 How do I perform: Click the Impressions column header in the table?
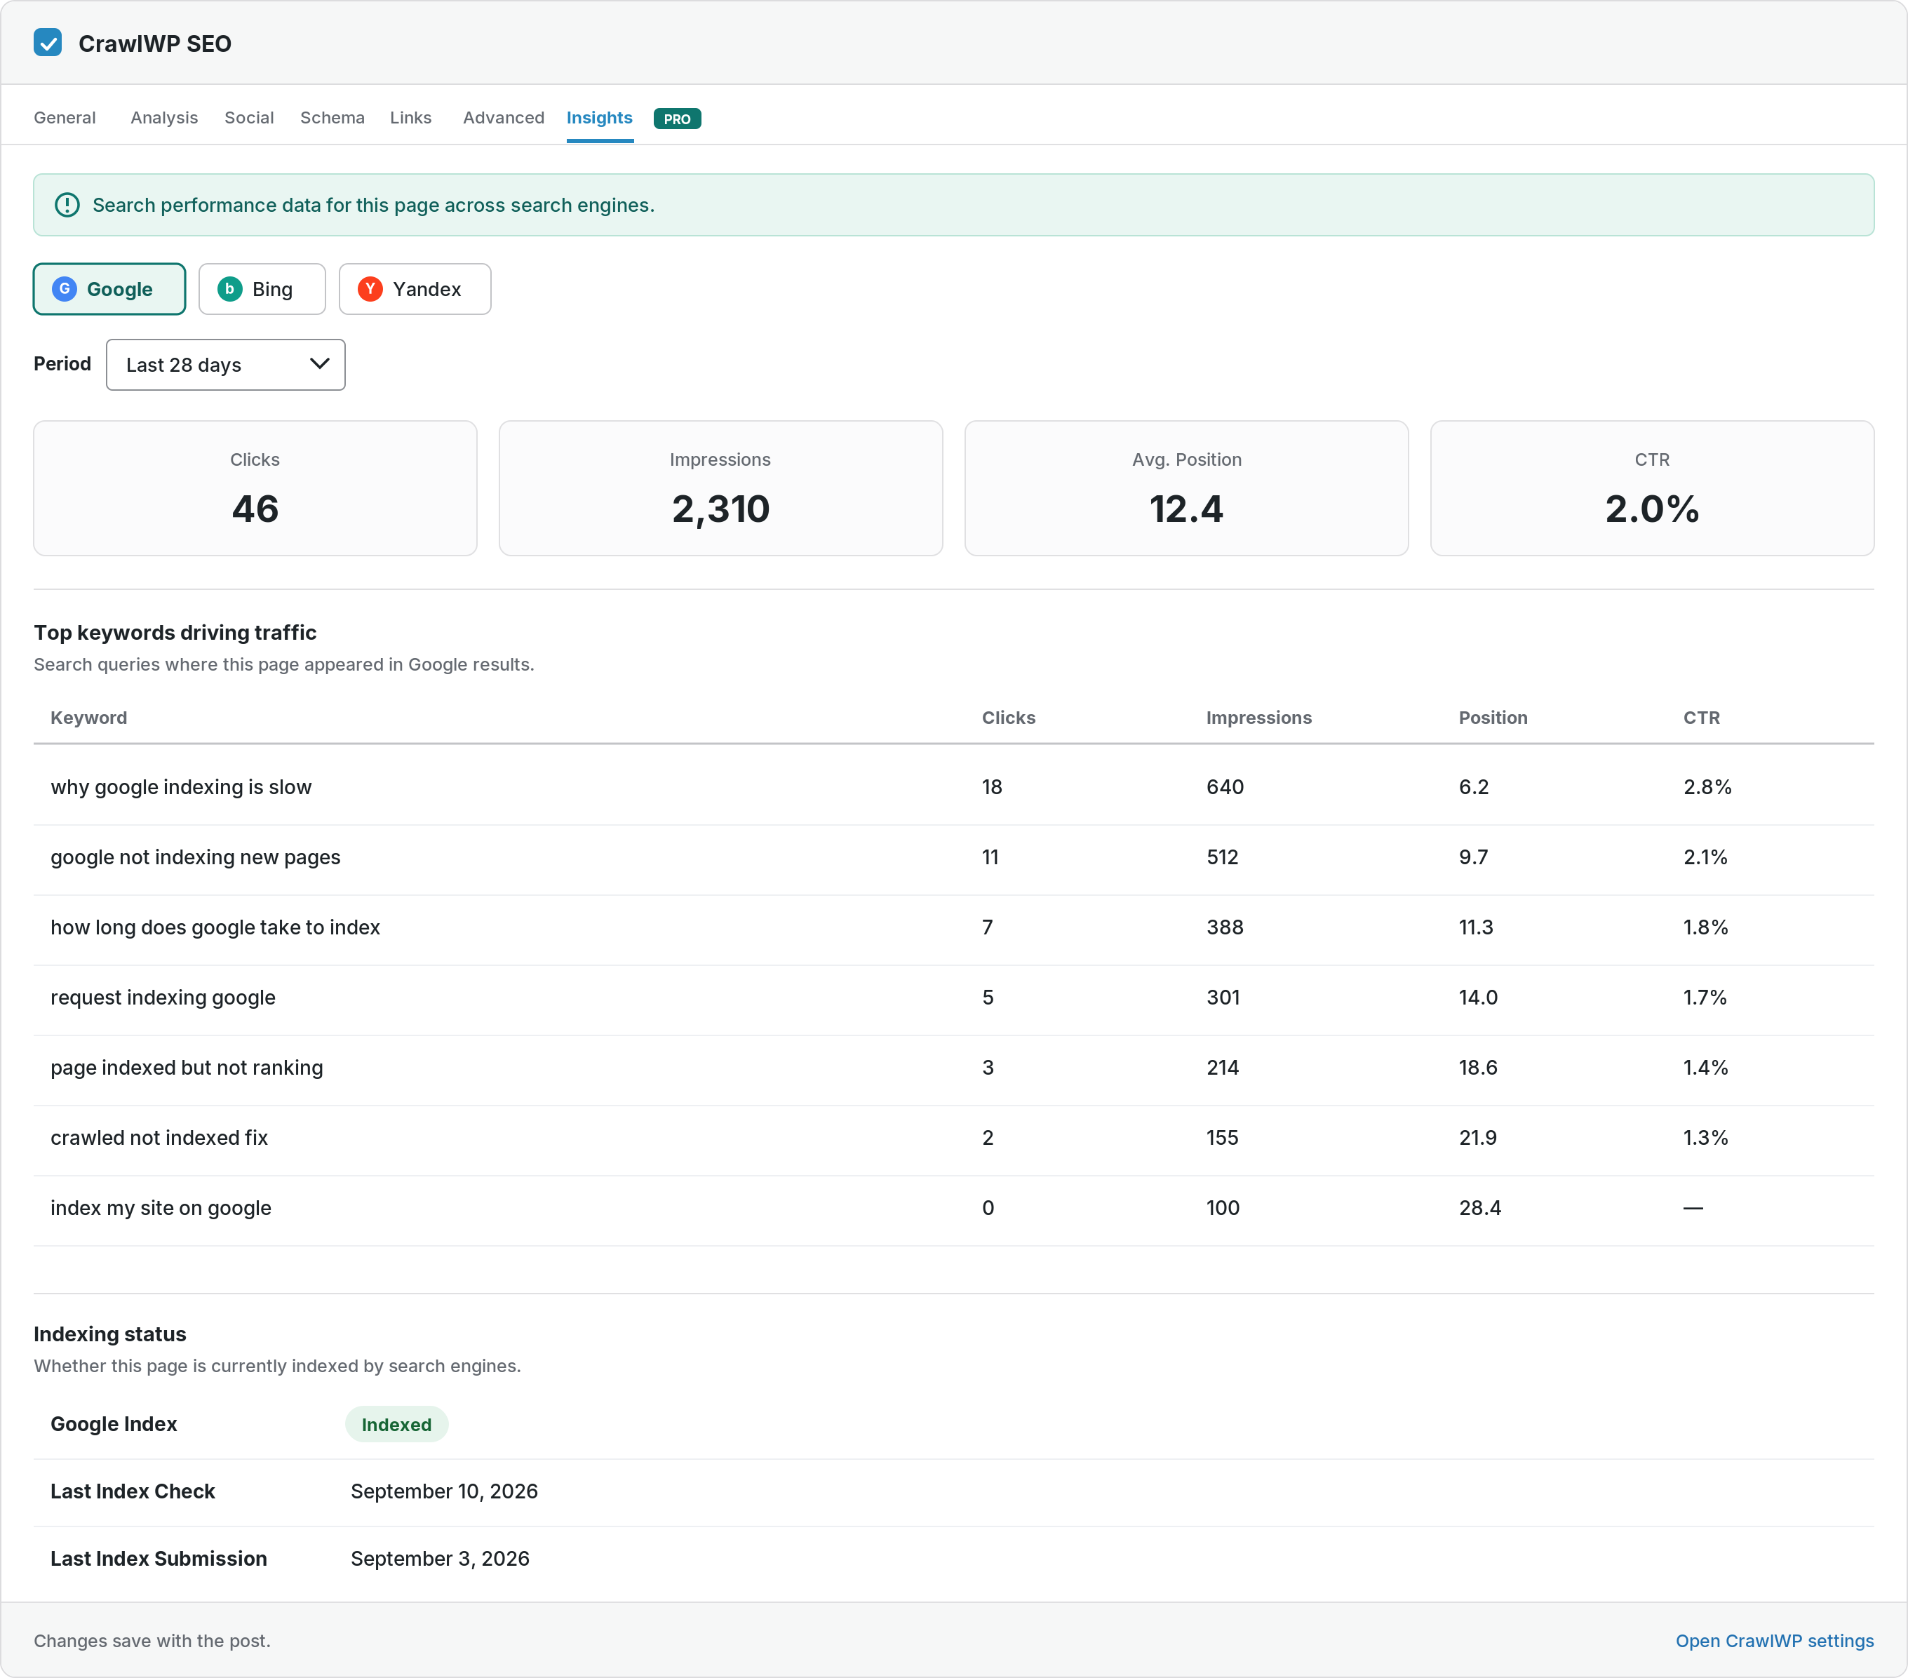click(1259, 718)
